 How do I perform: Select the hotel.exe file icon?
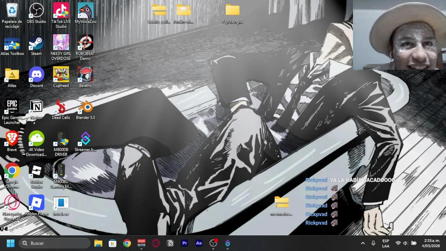coord(61,206)
